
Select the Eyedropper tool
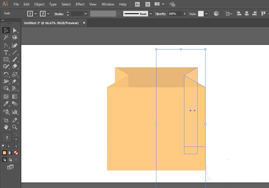(x=6, y=104)
